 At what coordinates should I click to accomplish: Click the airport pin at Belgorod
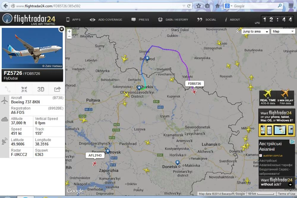click(147, 58)
